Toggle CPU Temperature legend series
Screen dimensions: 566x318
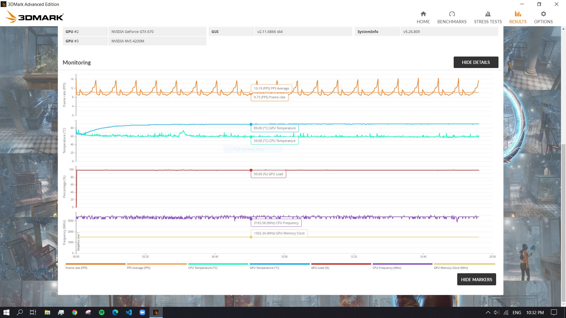coord(203,268)
